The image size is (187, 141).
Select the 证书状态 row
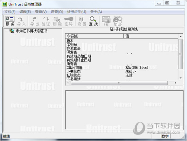(x=122, y=71)
